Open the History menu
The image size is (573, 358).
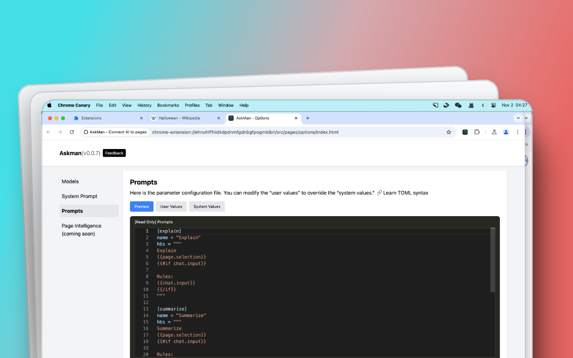coord(144,105)
